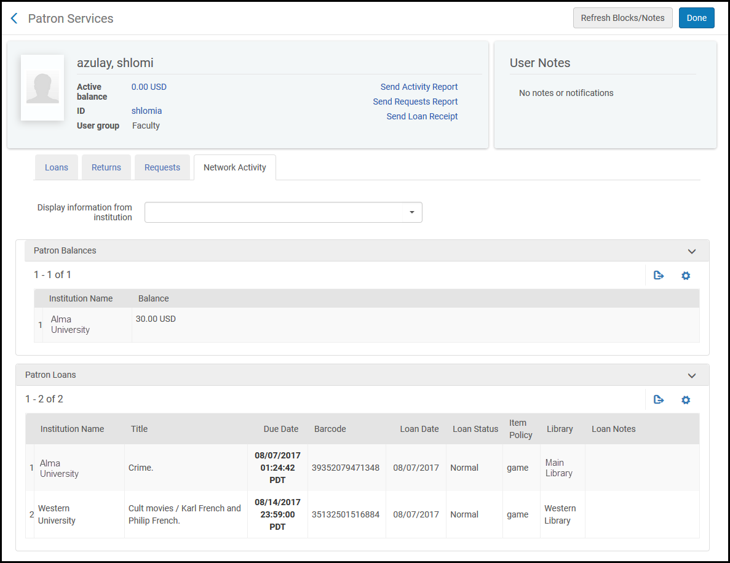Select the Crime. title cell
Viewport: 730px width, 563px height.
(141, 468)
